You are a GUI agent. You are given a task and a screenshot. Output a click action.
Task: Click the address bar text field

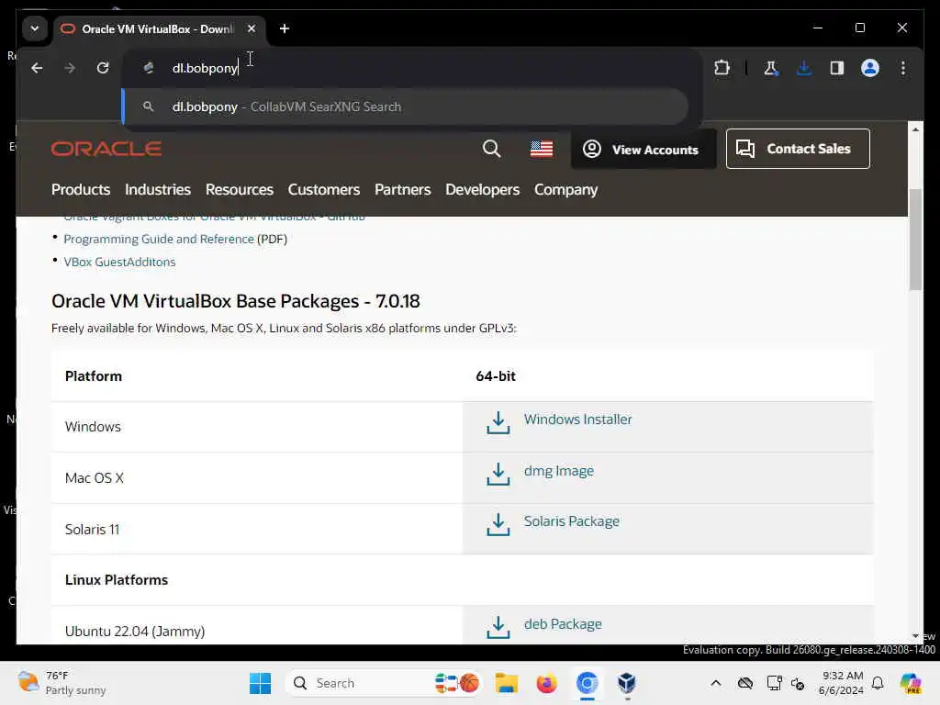[412, 68]
